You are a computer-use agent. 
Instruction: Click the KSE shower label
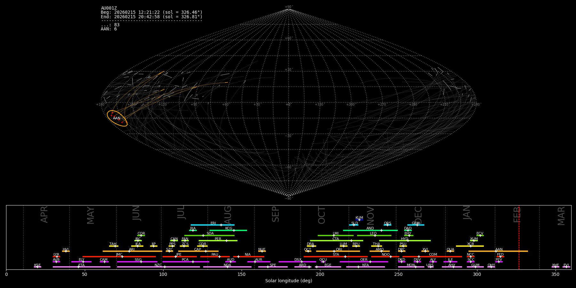point(37,265)
